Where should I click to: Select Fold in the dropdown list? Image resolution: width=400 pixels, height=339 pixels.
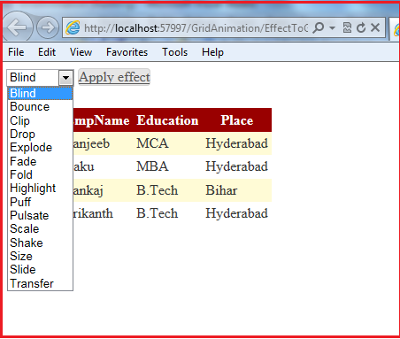click(x=40, y=174)
